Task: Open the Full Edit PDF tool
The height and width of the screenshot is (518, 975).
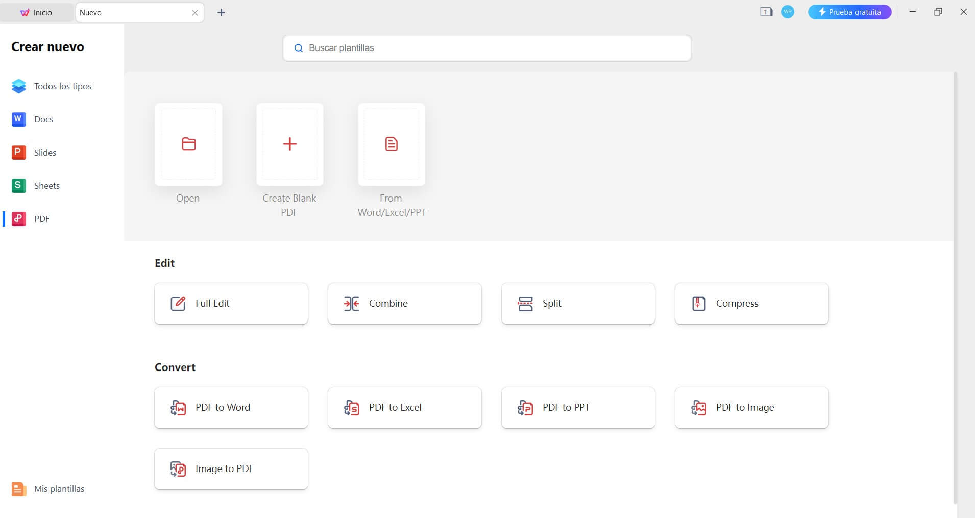Action: coord(231,304)
